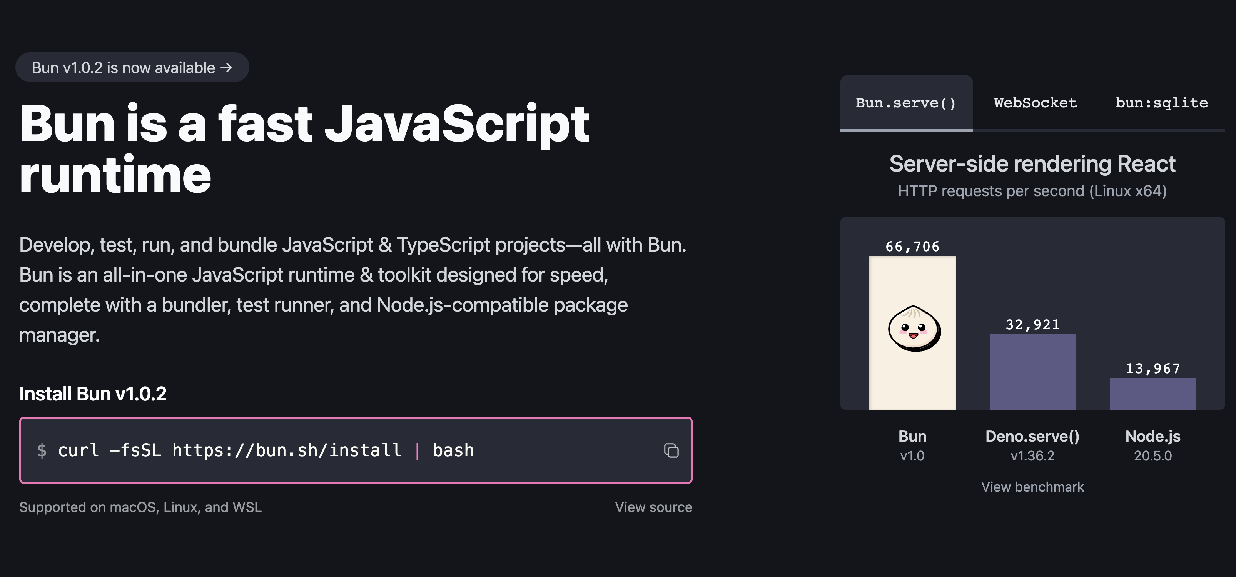Switch to the bun:sqlite tab
This screenshot has height=577, width=1236.
click(x=1161, y=103)
